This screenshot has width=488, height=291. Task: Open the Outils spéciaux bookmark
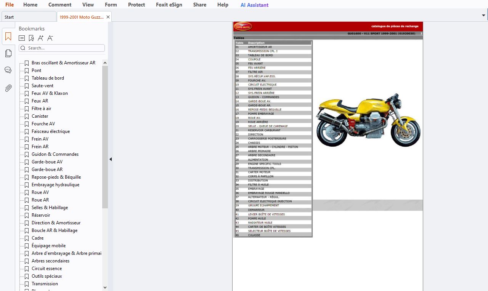[47, 276]
